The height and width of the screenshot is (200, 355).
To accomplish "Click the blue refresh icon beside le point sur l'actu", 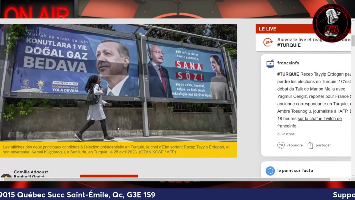I will click(x=270, y=171).
